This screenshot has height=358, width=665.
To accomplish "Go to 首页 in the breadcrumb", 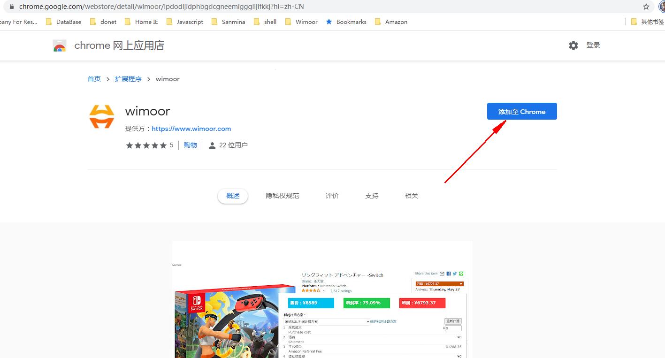I will tap(94, 79).
